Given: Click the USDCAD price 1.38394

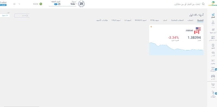Looking at the screenshot, I should point(194,37).
